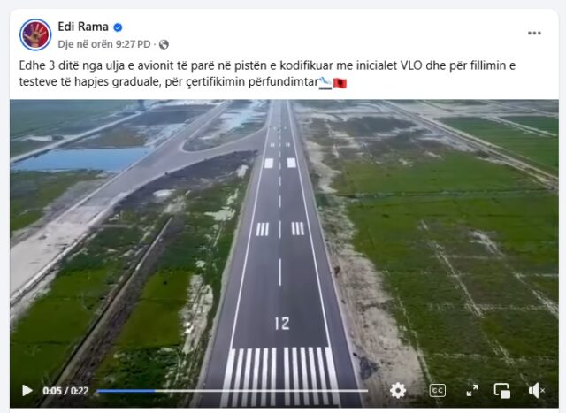Open Edi Rama's profile from name
This screenshot has width=566, height=413.
click(x=83, y=27)
